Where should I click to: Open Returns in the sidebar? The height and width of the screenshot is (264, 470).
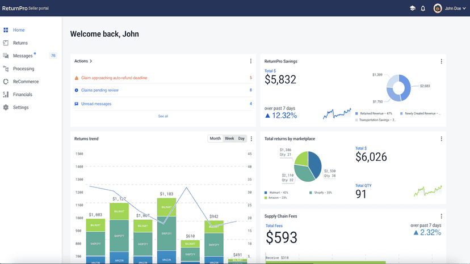pyautogui.click(x=20, y=43)
